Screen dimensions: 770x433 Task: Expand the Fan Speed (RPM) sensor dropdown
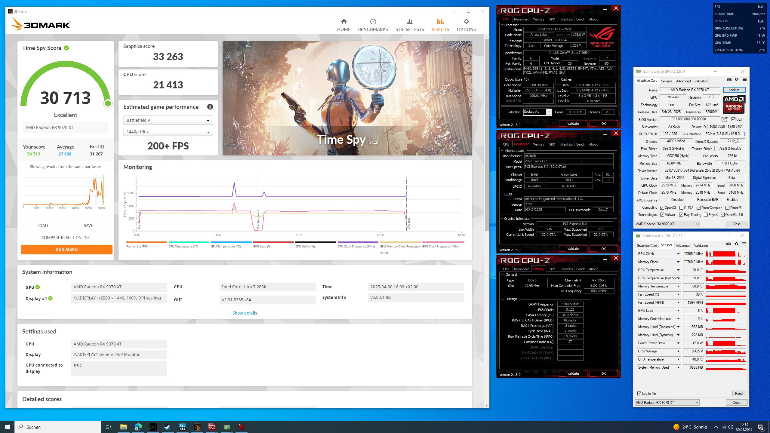pos(678,302)
